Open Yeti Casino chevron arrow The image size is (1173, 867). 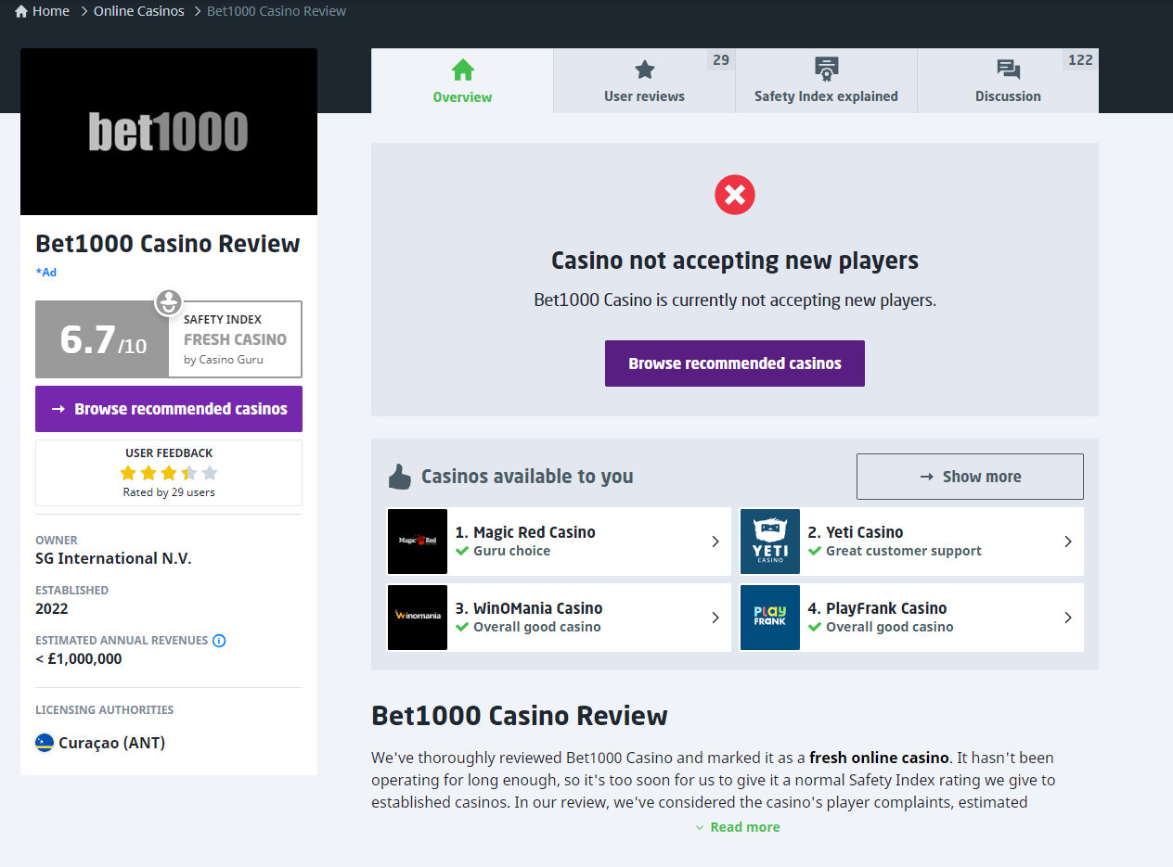[1067, 542]
